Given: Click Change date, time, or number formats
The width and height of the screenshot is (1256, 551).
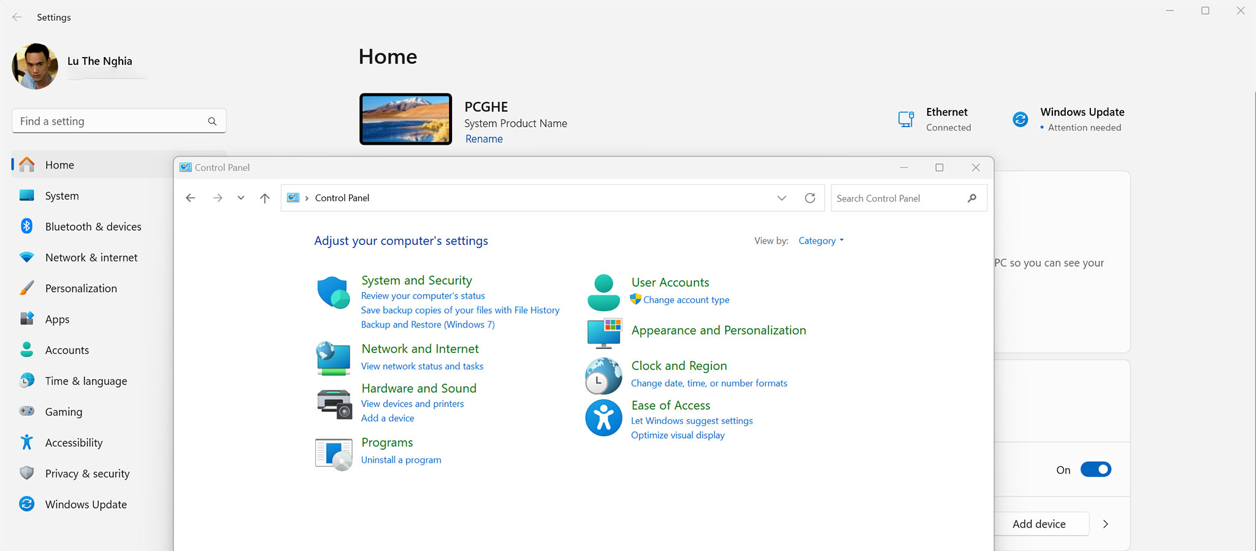Looking at the screenshot, I should point(709,383).
